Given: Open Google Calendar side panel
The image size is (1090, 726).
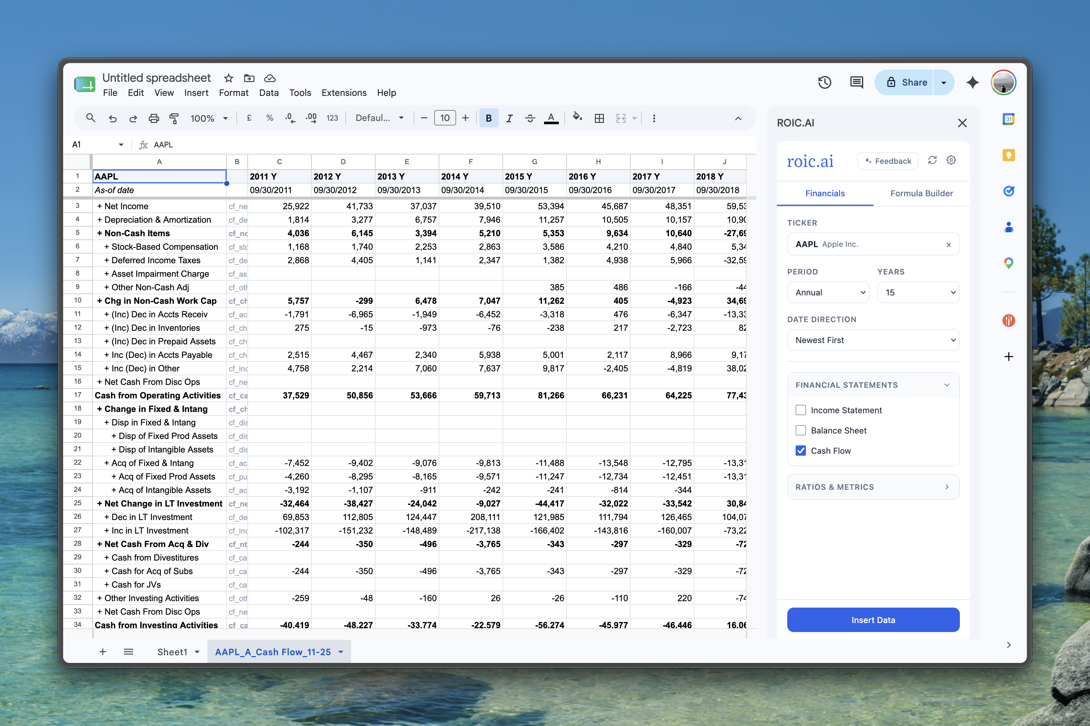Looking at the screenshot, I should click(x=1009, y=119).
